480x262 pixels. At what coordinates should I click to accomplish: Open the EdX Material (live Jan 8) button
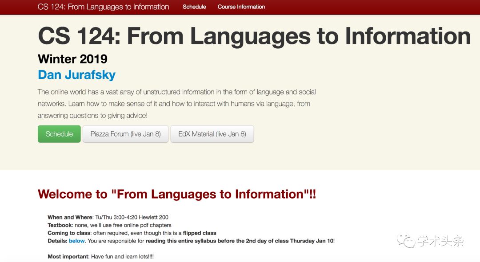212,134
